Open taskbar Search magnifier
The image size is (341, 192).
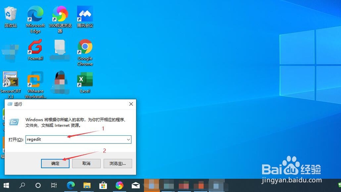[x=22, y=185]
